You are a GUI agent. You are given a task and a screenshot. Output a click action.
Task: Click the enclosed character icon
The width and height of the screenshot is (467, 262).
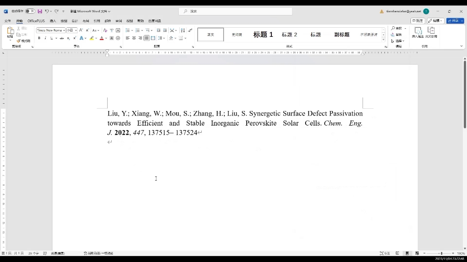(x=118, y=38)
